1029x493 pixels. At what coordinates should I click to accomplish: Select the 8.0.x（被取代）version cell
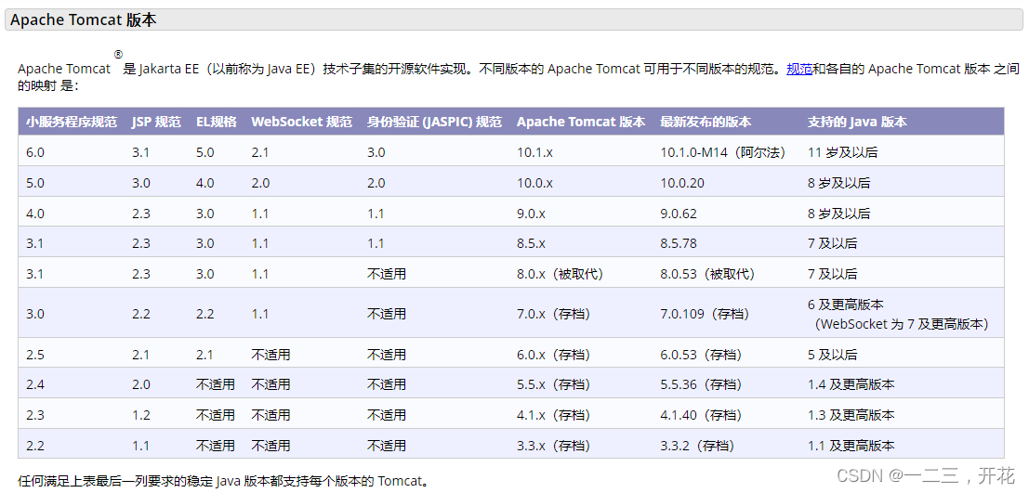[560, 273]
